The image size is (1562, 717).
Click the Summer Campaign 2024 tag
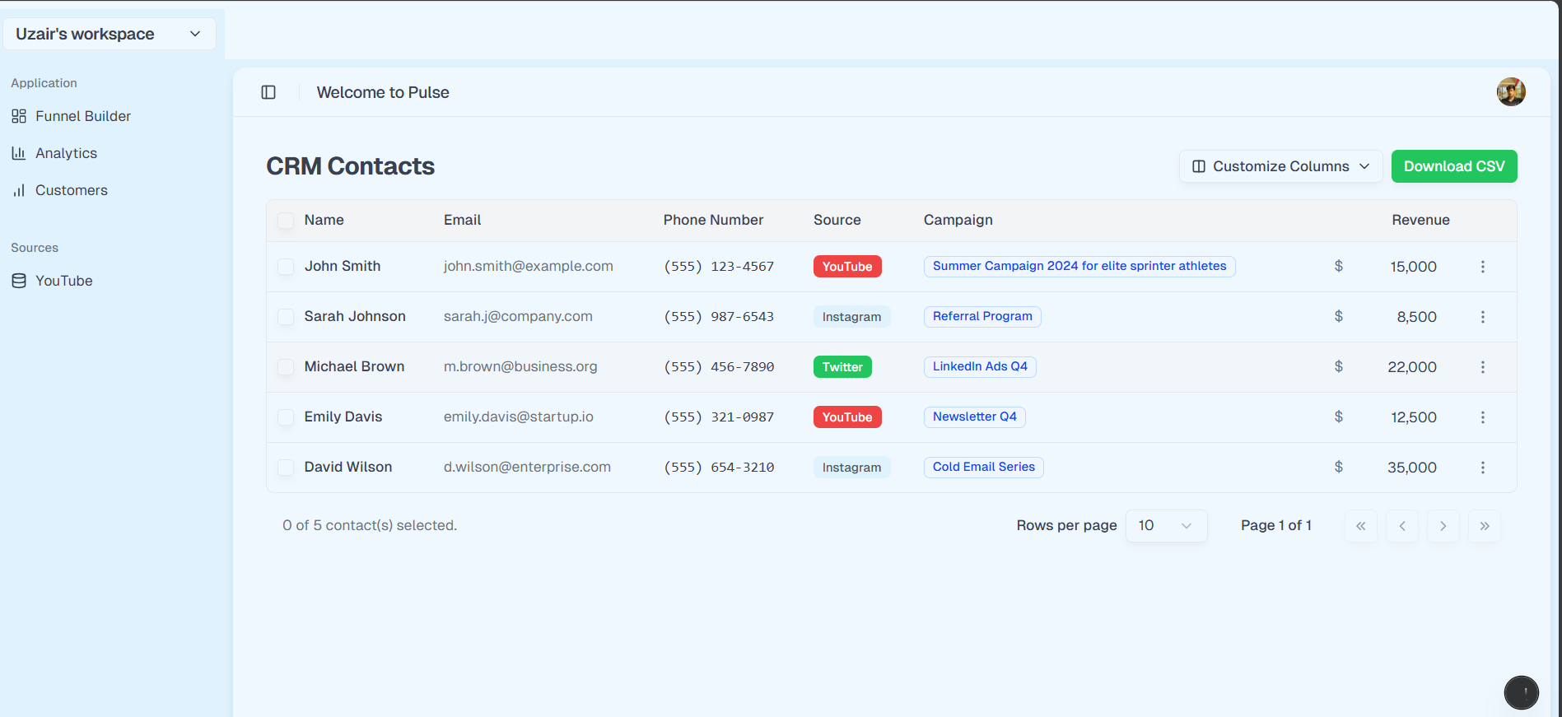(1079, 267)
